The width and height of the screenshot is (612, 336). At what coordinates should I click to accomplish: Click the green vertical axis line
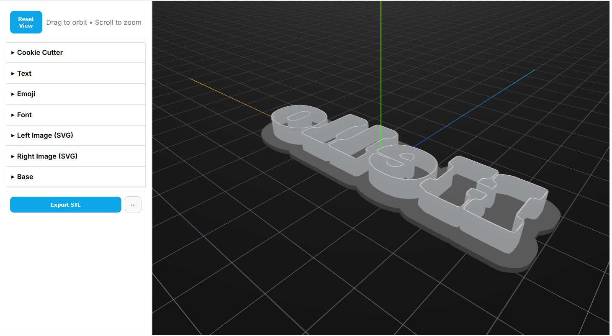click(x=381, y=63)
